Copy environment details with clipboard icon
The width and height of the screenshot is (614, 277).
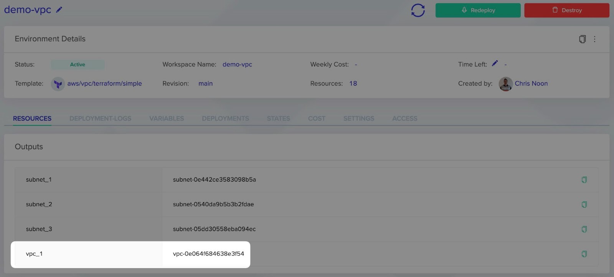tap(582, 39)
